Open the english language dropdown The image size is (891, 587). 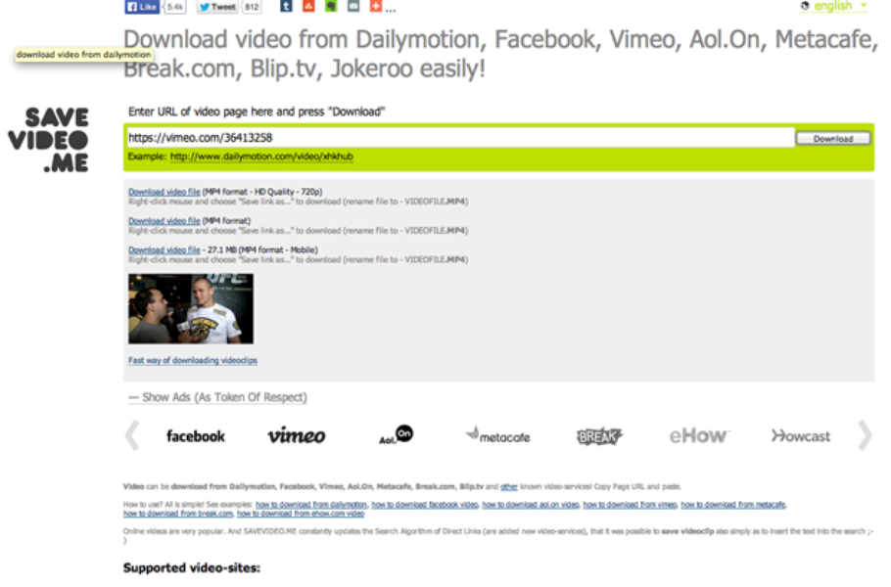[834, 7]
